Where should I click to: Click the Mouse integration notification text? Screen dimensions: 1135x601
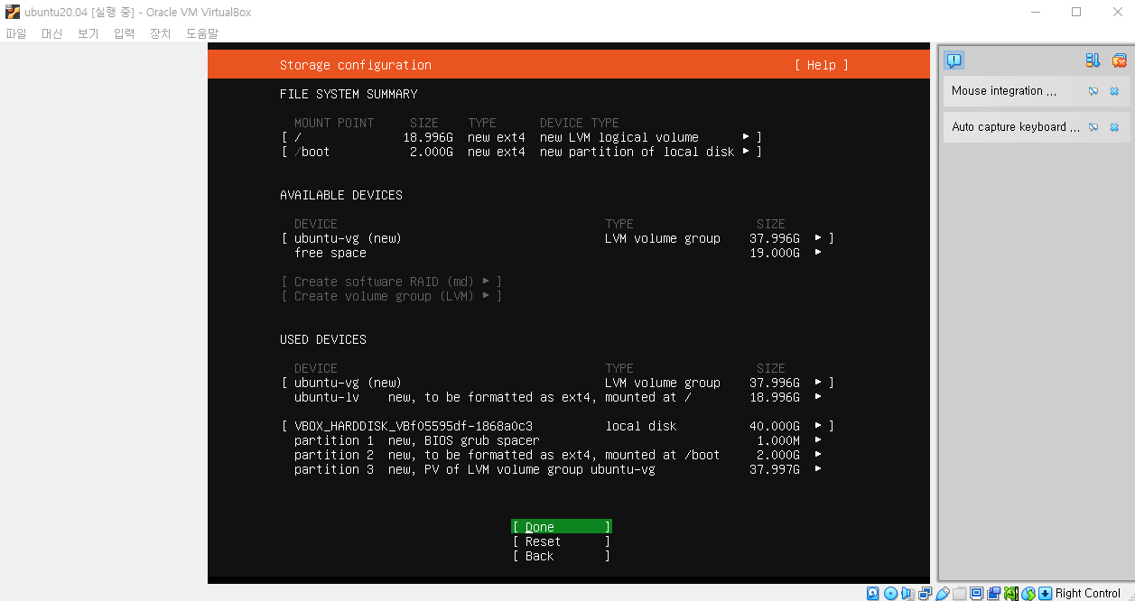coord(1004,91)
